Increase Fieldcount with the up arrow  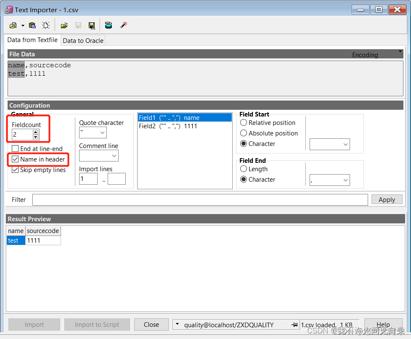36,132
